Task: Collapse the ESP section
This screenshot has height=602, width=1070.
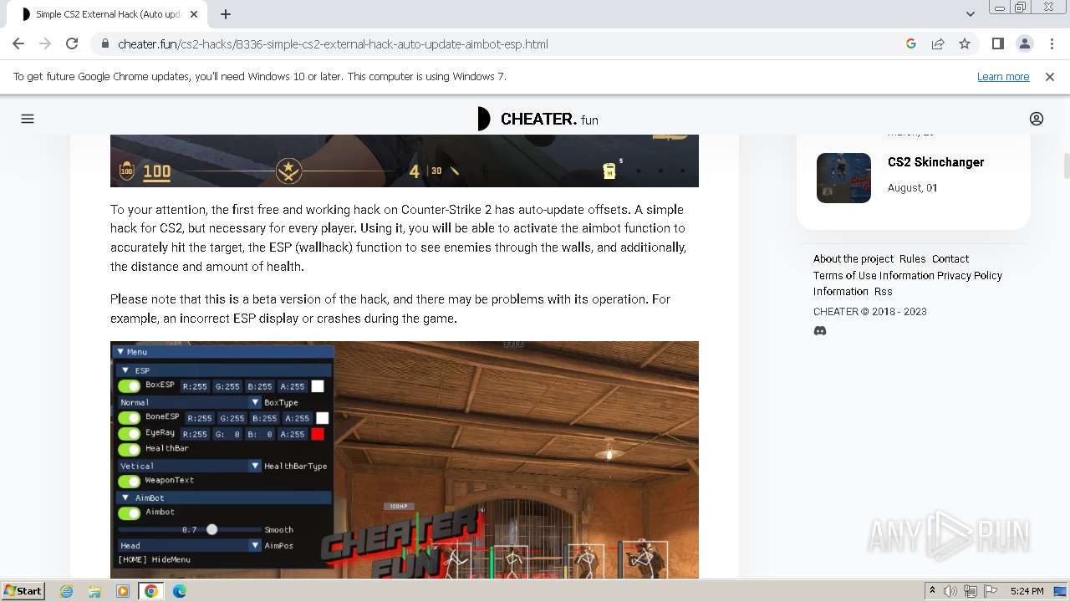Action: (x=126, y=370)
